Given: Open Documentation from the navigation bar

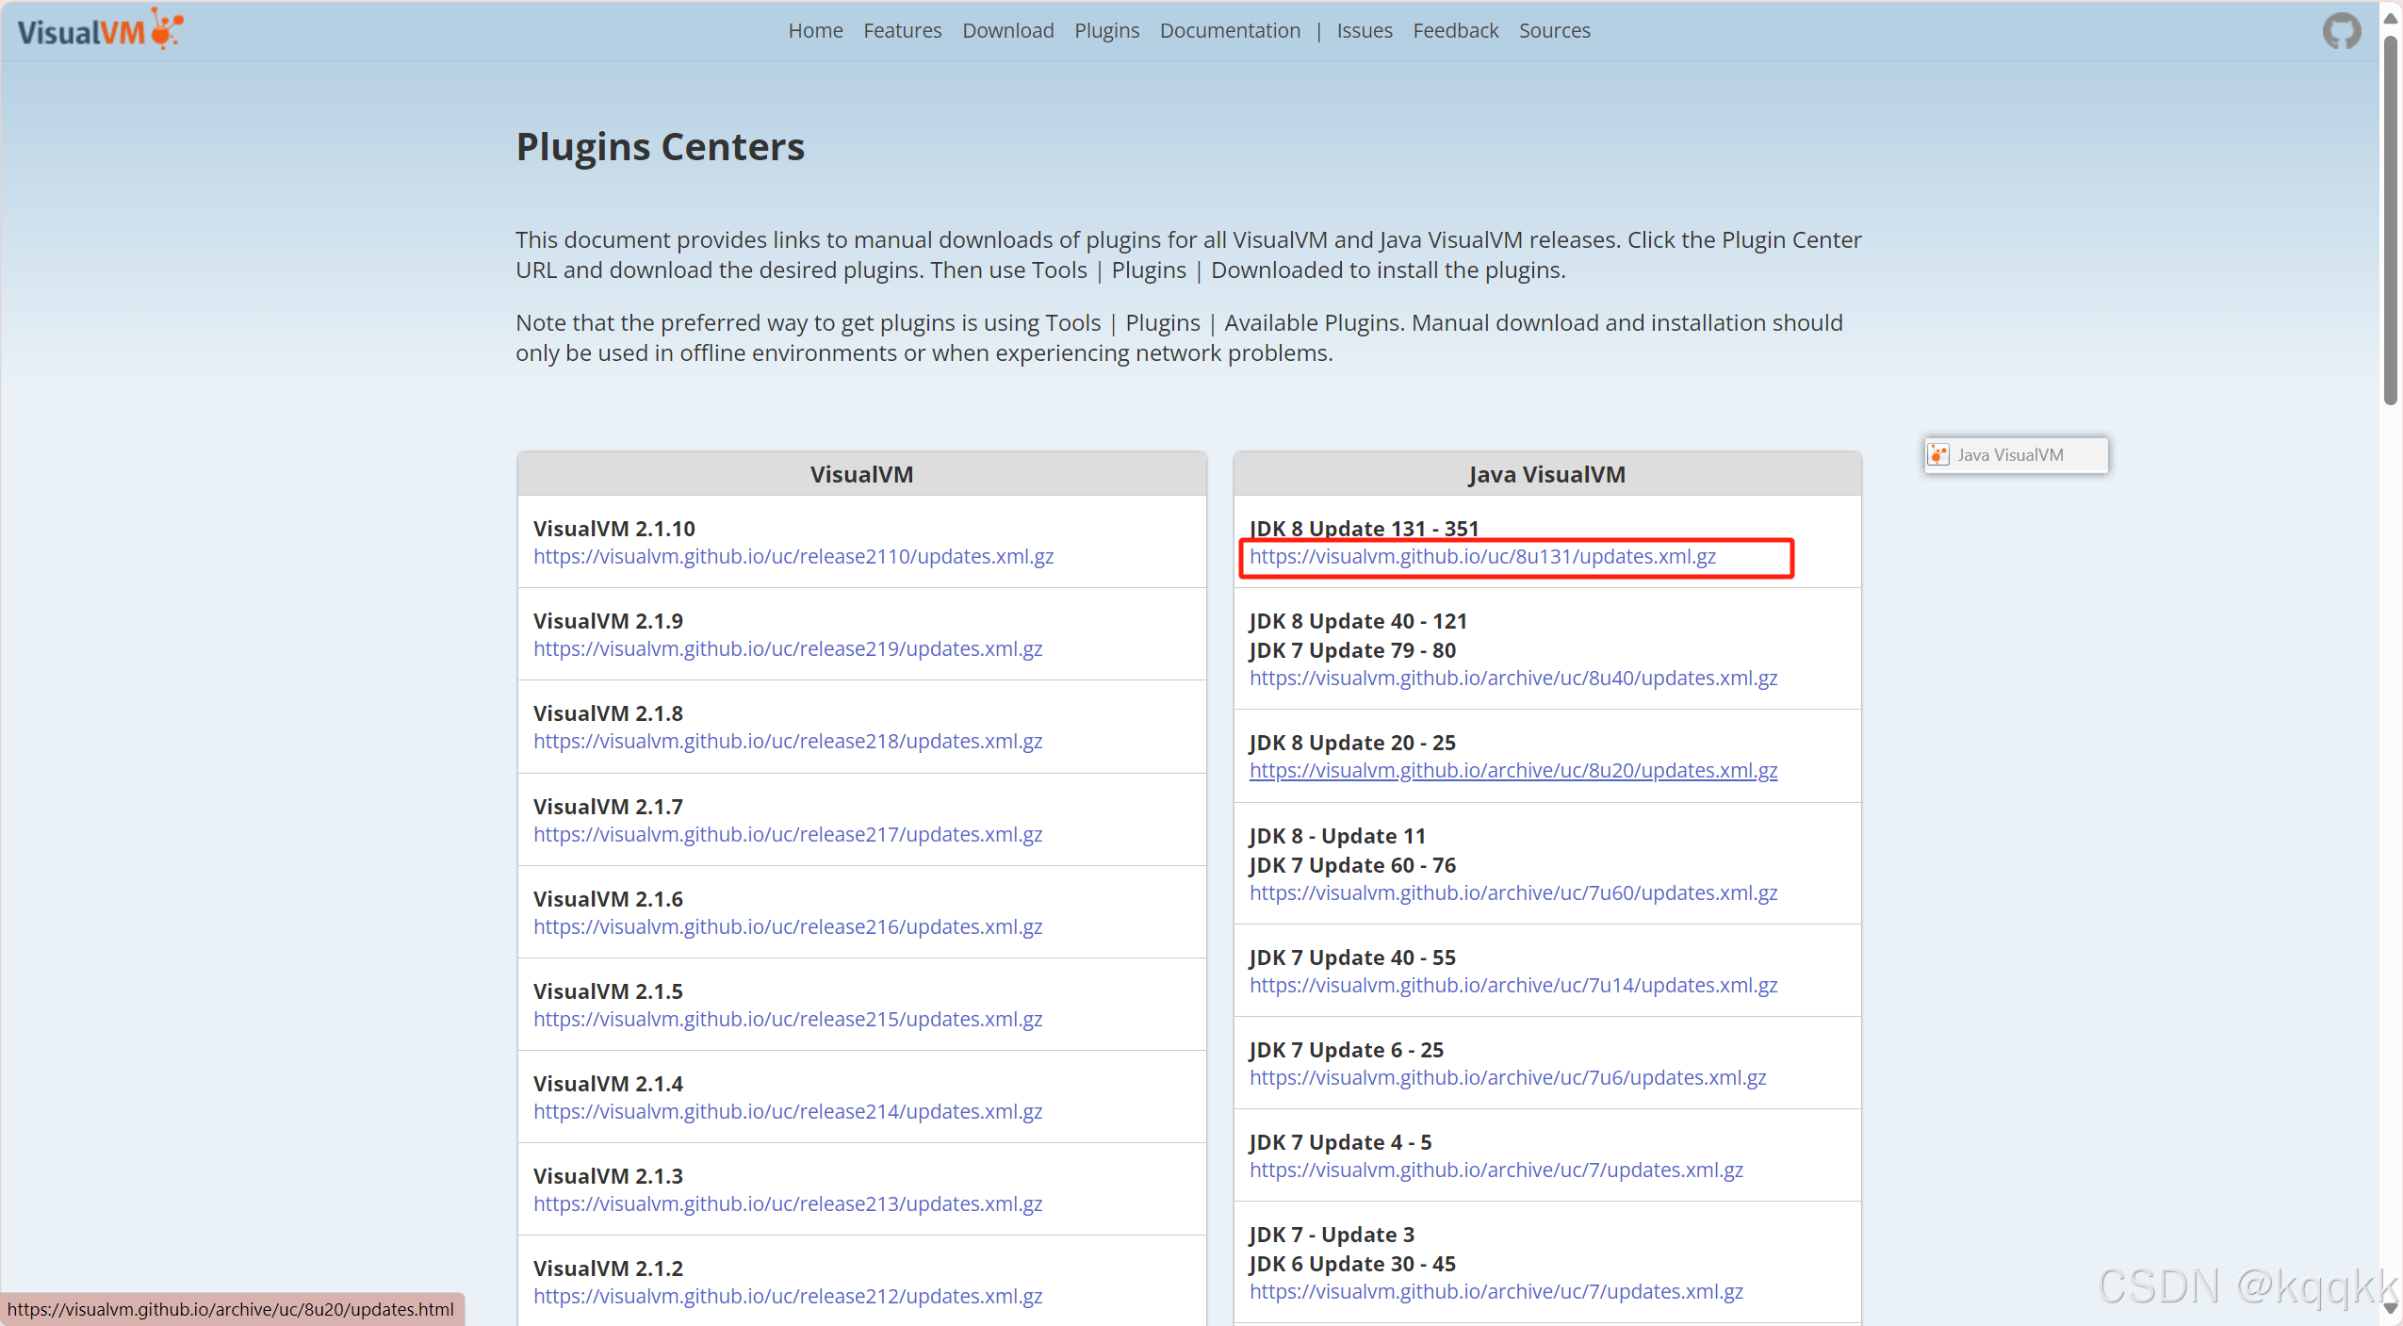Looking at the screenshot, I should 1230,31.
